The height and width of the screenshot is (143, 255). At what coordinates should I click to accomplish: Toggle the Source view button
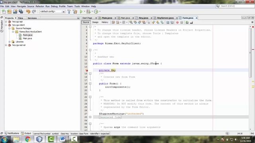point(86,22)
